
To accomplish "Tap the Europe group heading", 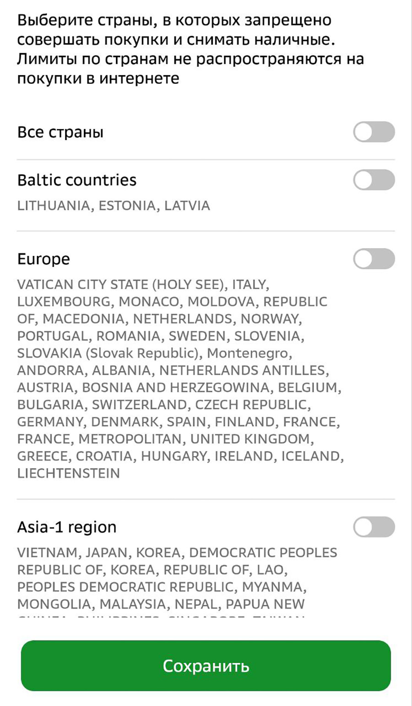I will (x=43, y=259).
